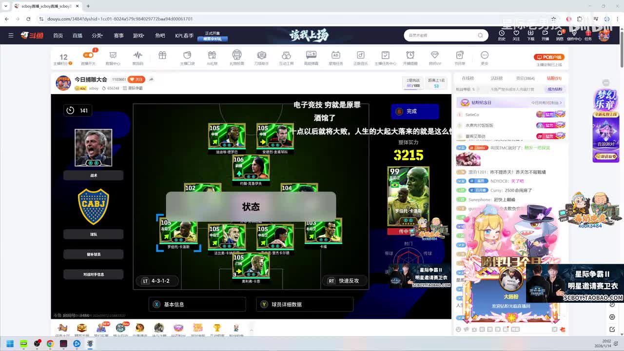Click 基本信息 button under the pitch

tap(197, 304)
